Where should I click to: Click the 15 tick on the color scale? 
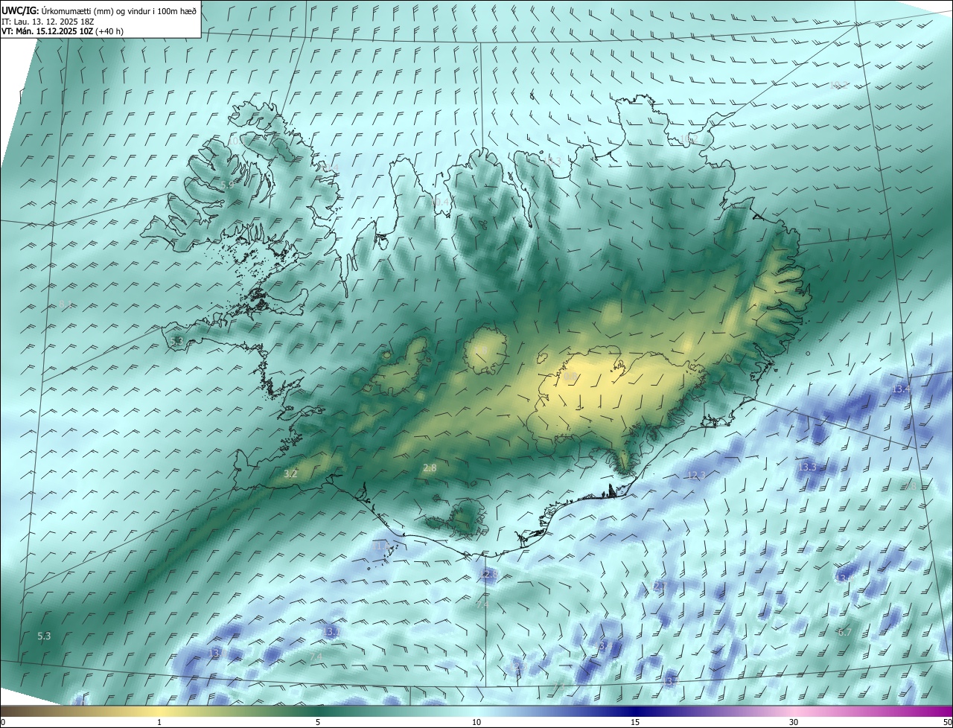point(635,722)
